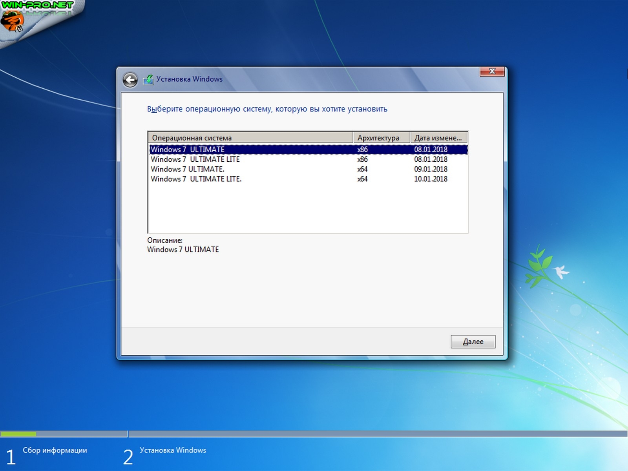Click the date 09.01.2018 cell
The width and height of the screenshot is (628, 471).
coord(431,169)
